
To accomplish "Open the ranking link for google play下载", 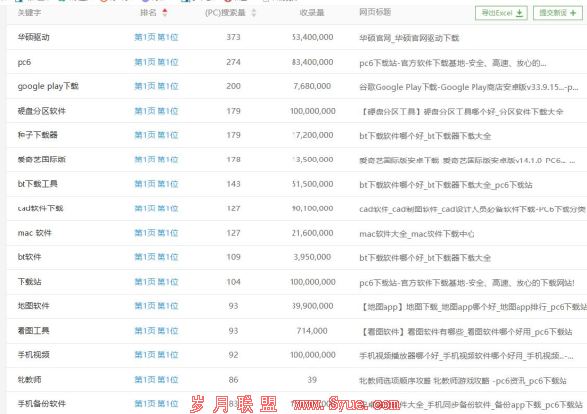I will click(x=157, y=86).
